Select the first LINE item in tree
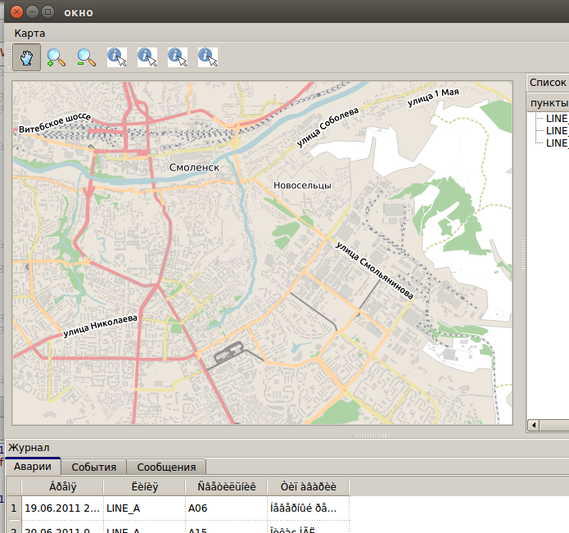 557,118
